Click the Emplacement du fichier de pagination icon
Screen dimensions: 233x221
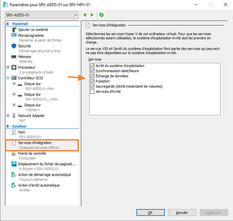point(14,164)
